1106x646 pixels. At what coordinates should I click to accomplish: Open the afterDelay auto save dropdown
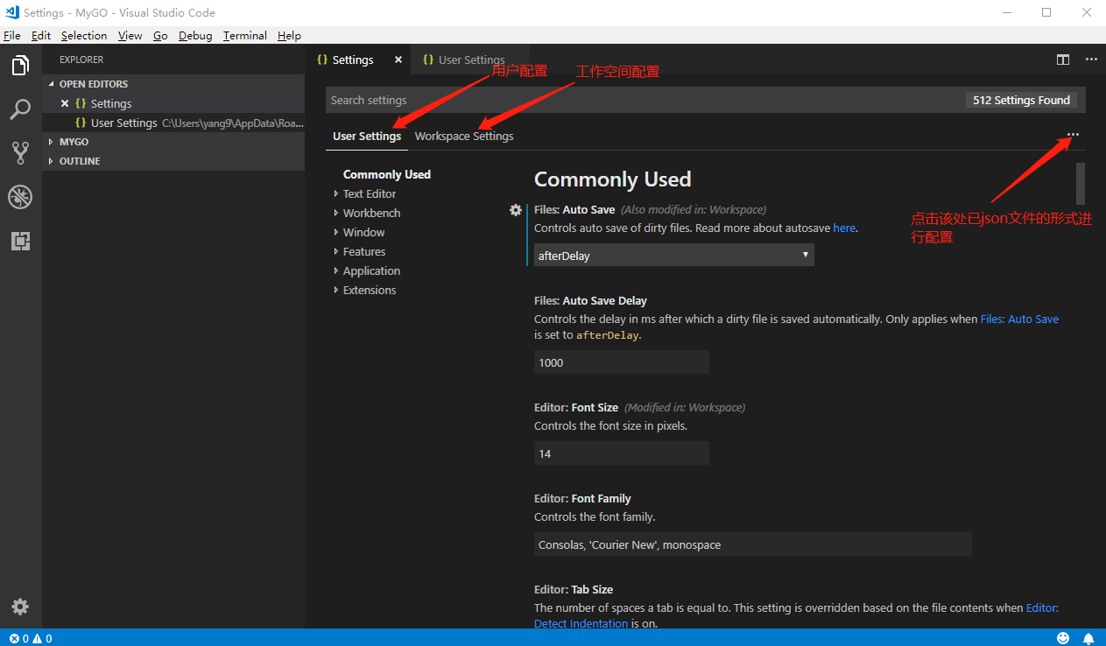point(673,254)
